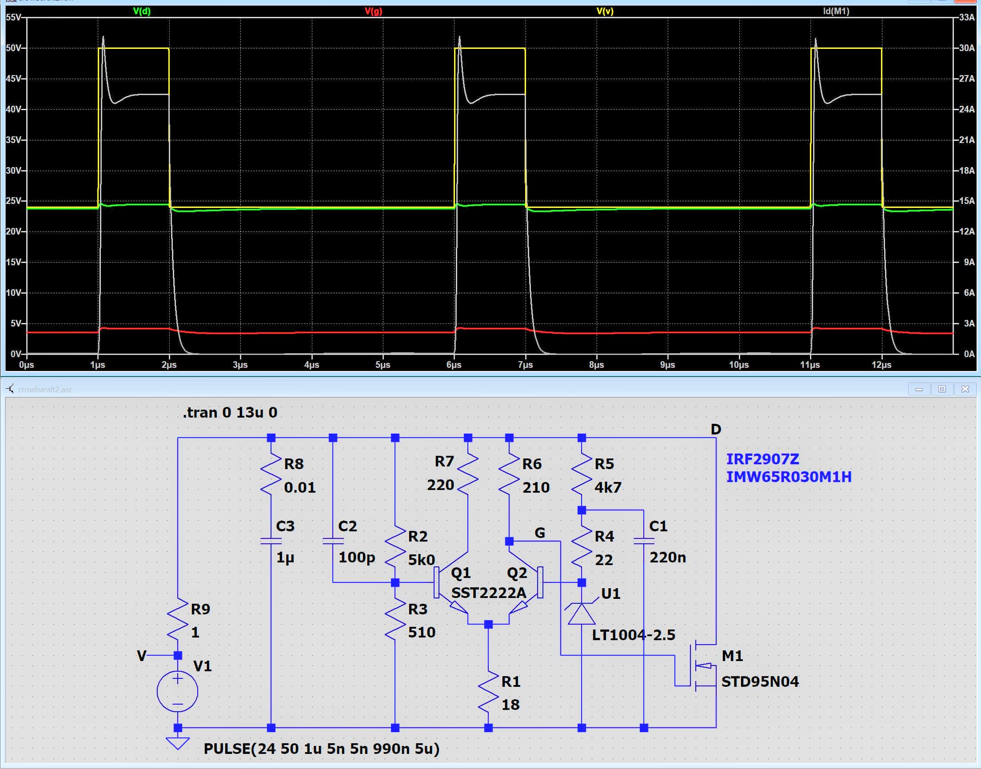Click the 6µs time axis label

click(x=454, y=365)
